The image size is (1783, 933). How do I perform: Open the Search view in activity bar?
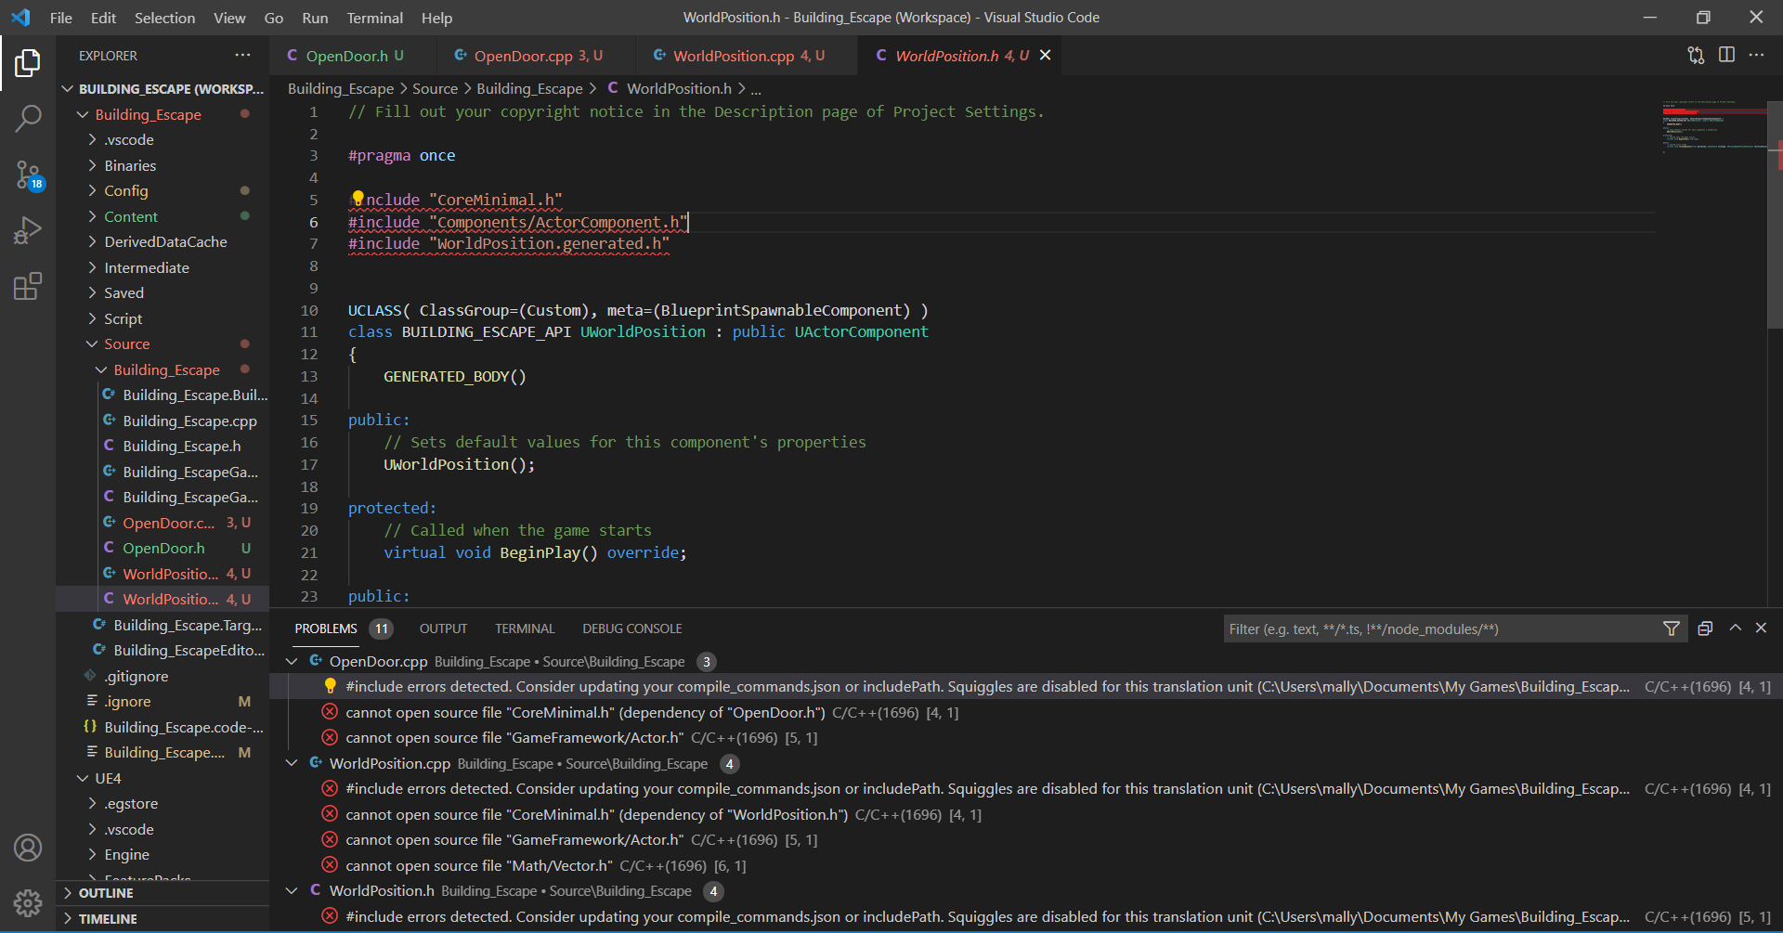tap(28, 118)
